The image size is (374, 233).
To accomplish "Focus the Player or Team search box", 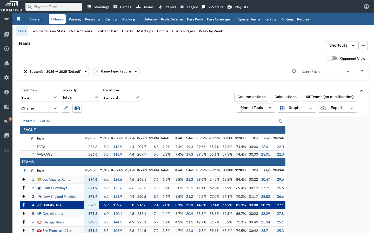I will [x=54, y=7].
